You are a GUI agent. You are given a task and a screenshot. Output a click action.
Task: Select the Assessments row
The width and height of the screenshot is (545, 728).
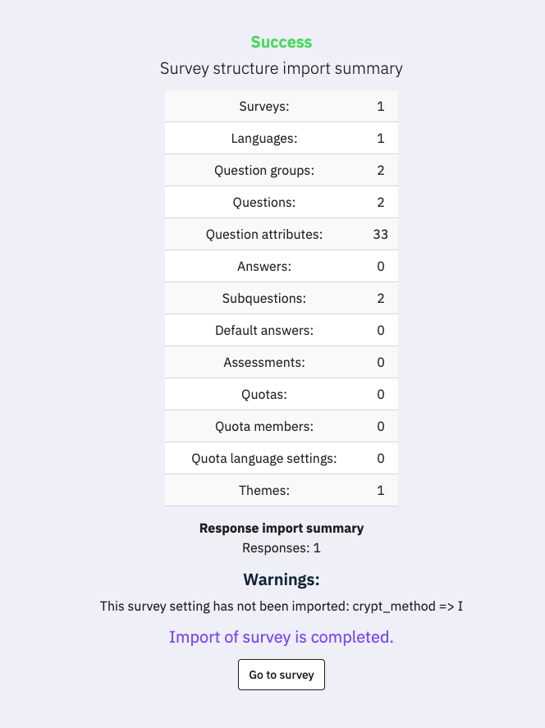point(282,363)
